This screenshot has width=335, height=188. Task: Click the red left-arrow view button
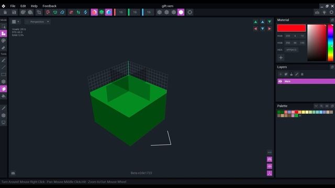[x=255, y=29]
